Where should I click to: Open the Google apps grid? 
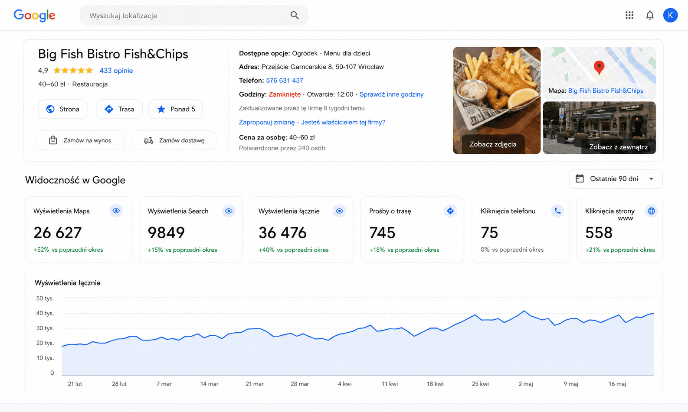(x=629, y=15)
